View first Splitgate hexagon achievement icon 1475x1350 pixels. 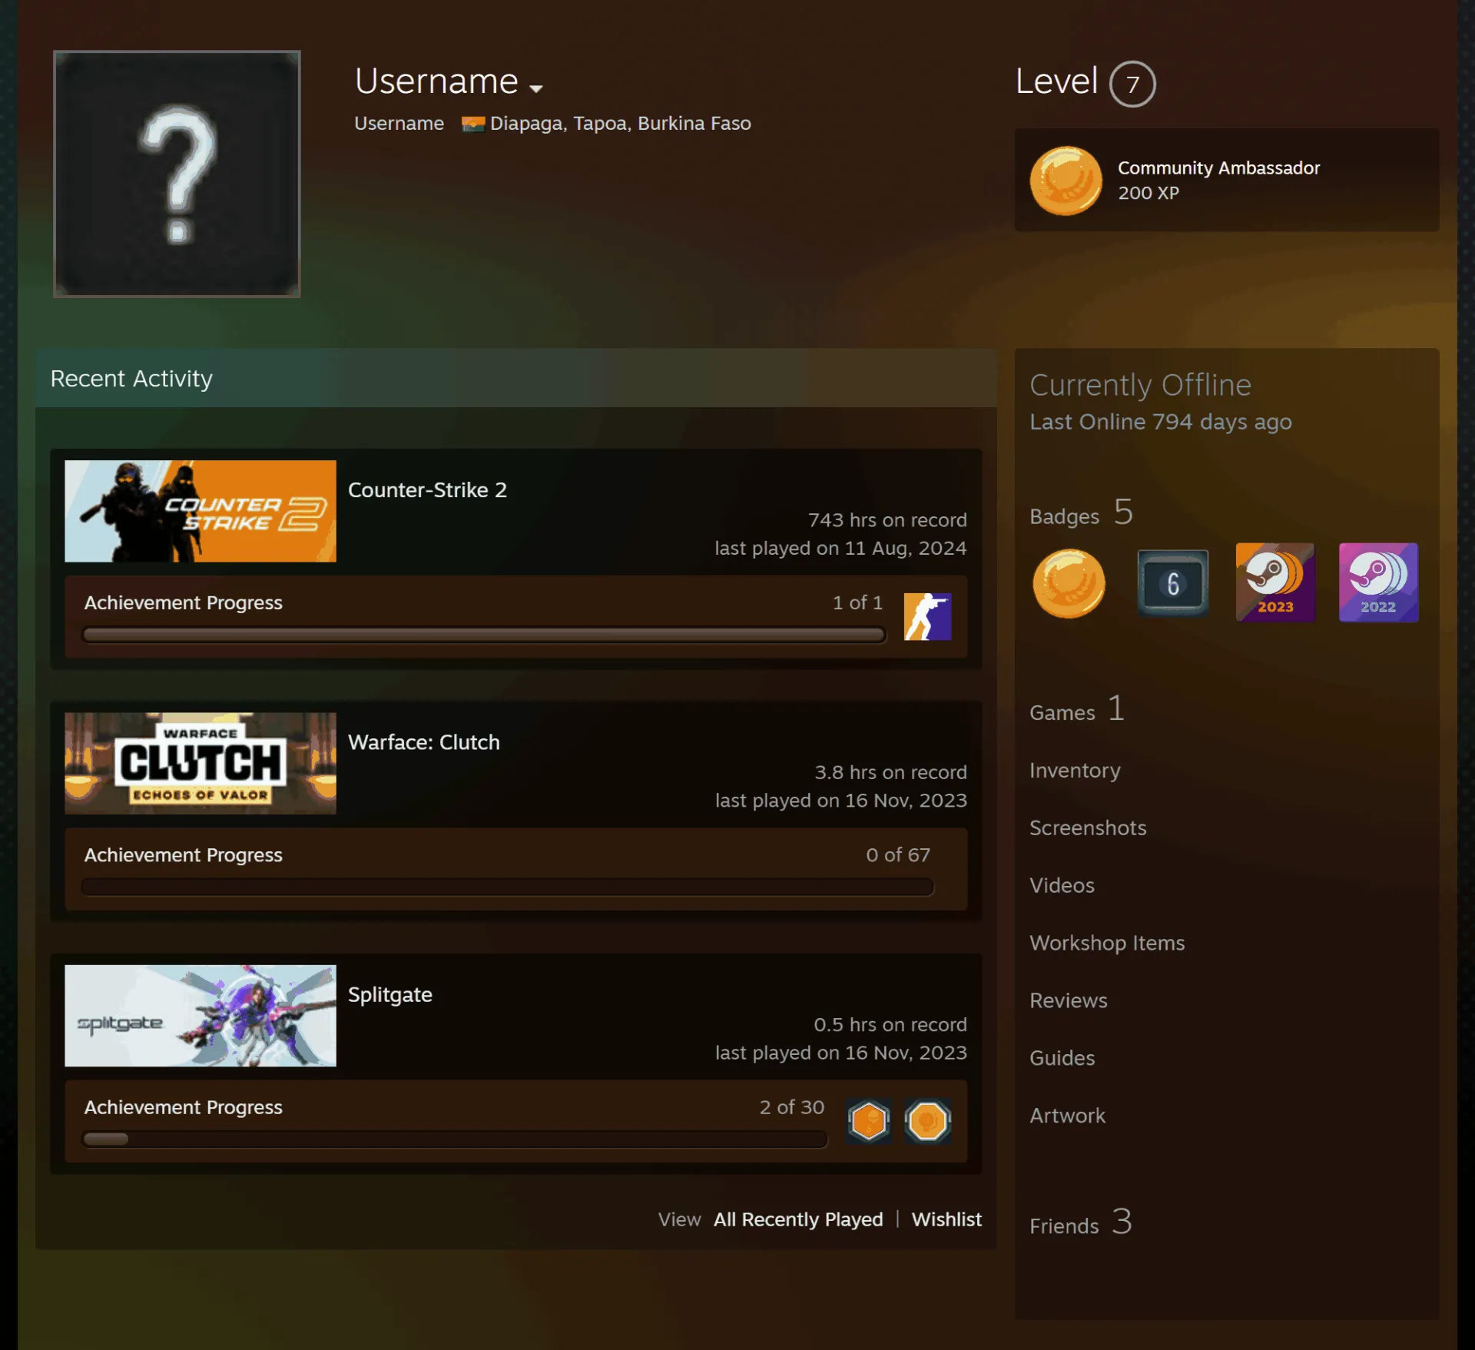click(x=869, y=1121)
